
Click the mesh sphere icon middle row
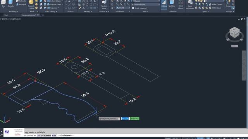(x=36, y=4)
